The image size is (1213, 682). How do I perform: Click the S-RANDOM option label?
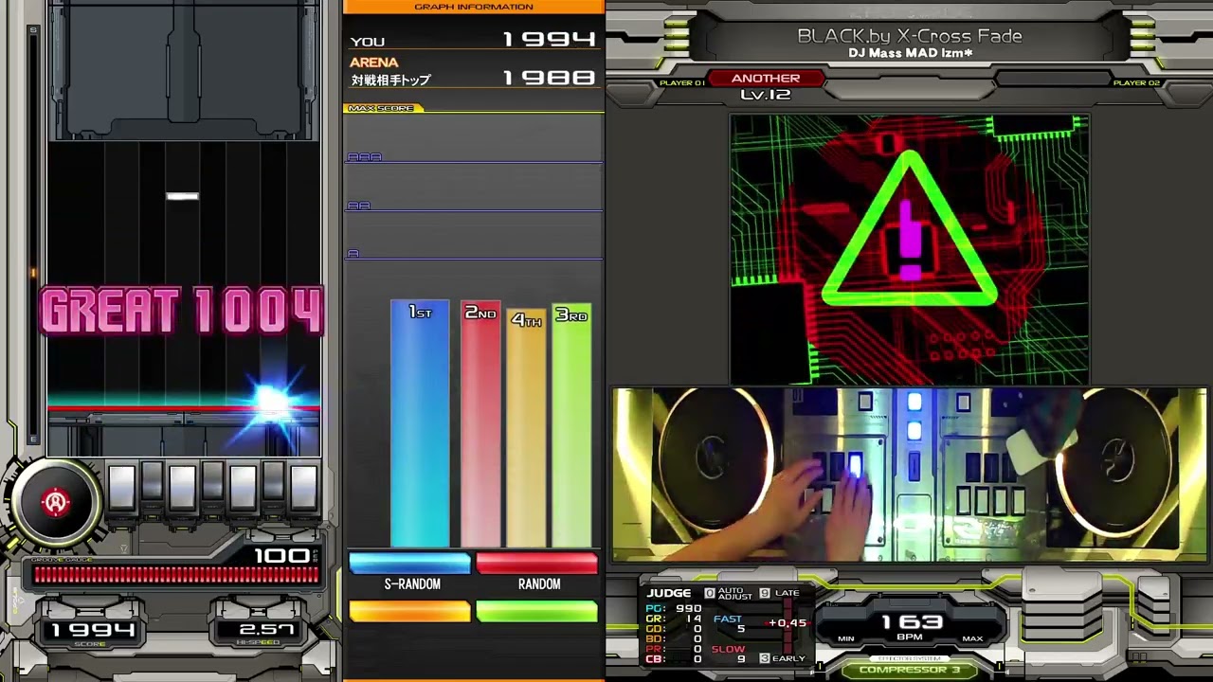(412, 584)
